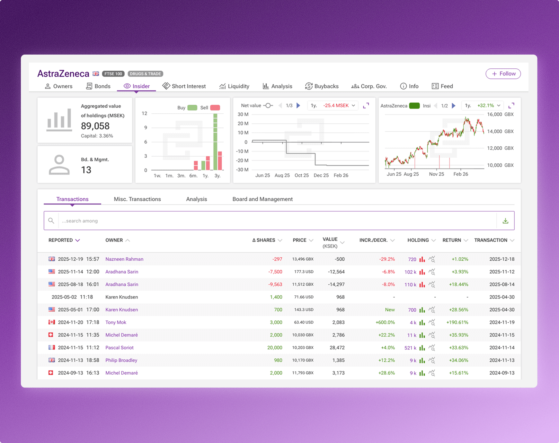Open chart analysis icon for Pascal Soriot row
Screen dimensions: 559x443
click(x=432, y=348)
